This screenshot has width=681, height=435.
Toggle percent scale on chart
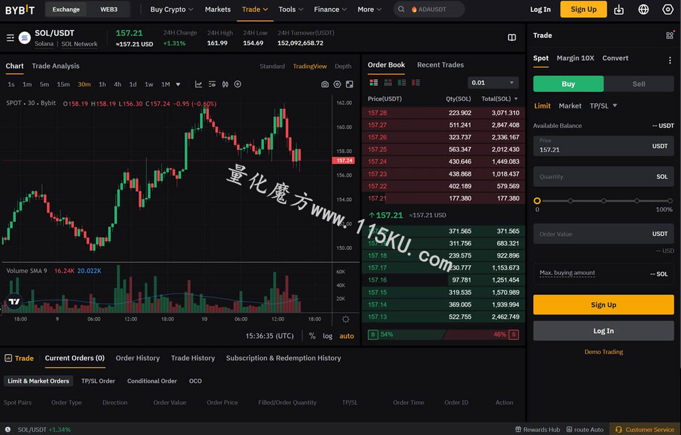click(312, 335)
